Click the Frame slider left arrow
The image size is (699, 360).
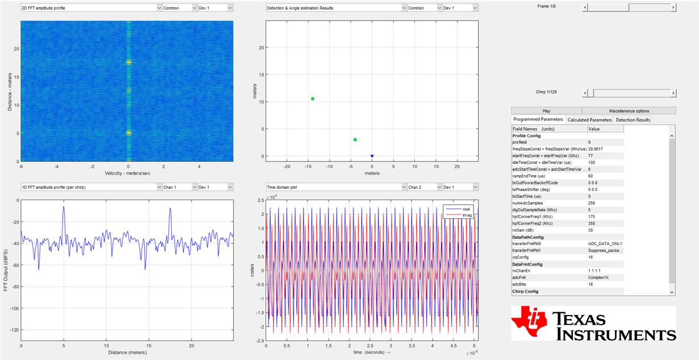tap(585, 8)
